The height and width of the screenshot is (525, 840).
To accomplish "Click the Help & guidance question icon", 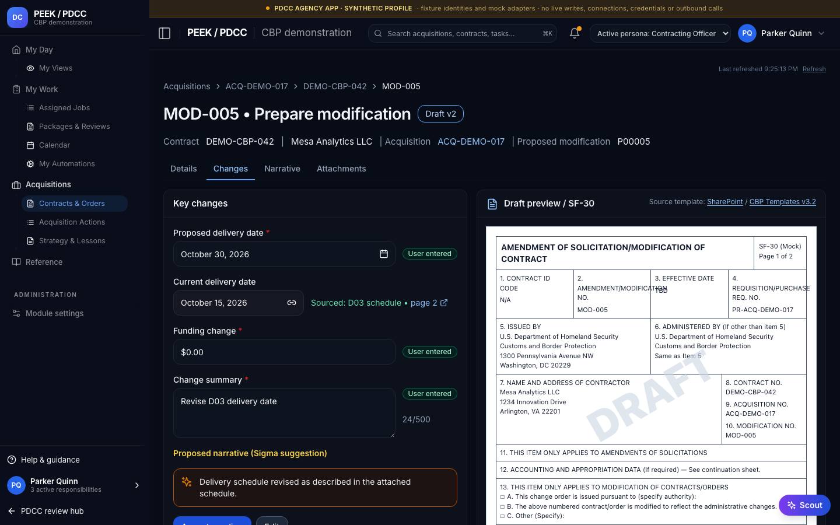I will (12, 460).
